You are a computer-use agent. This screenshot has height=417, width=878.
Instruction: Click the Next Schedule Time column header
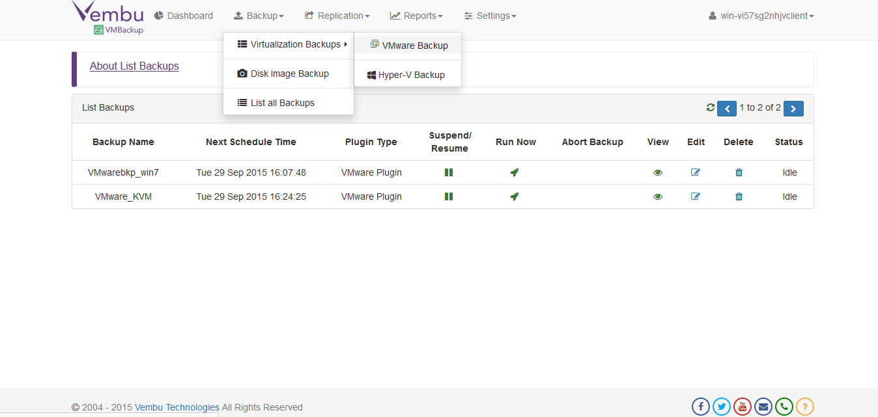(x=251, y=142)
